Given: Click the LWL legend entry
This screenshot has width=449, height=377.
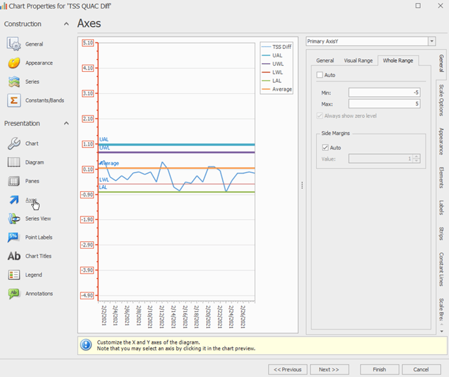Looking at the screenshot, I should click(x=272, y=72).
